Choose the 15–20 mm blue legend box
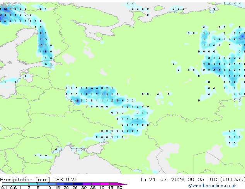The width and height of the screenshot is (245, 189). click(60, 184)
